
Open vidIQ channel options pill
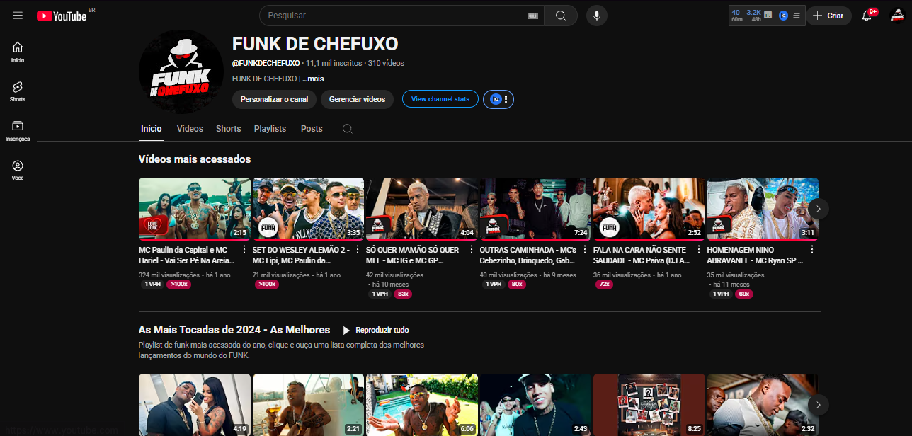pyautogui.click(x=498, y=99)
